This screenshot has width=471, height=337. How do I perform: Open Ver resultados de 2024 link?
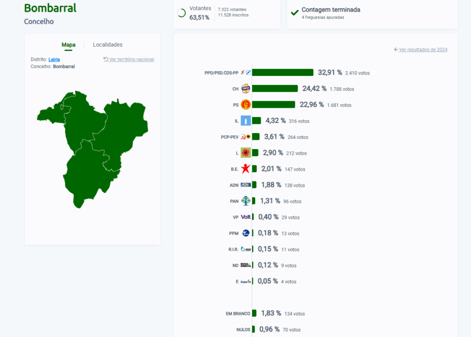coord(420,50)
